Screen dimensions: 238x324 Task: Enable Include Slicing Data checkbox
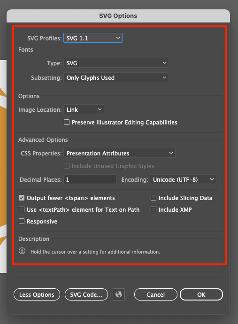coord(154,198)
